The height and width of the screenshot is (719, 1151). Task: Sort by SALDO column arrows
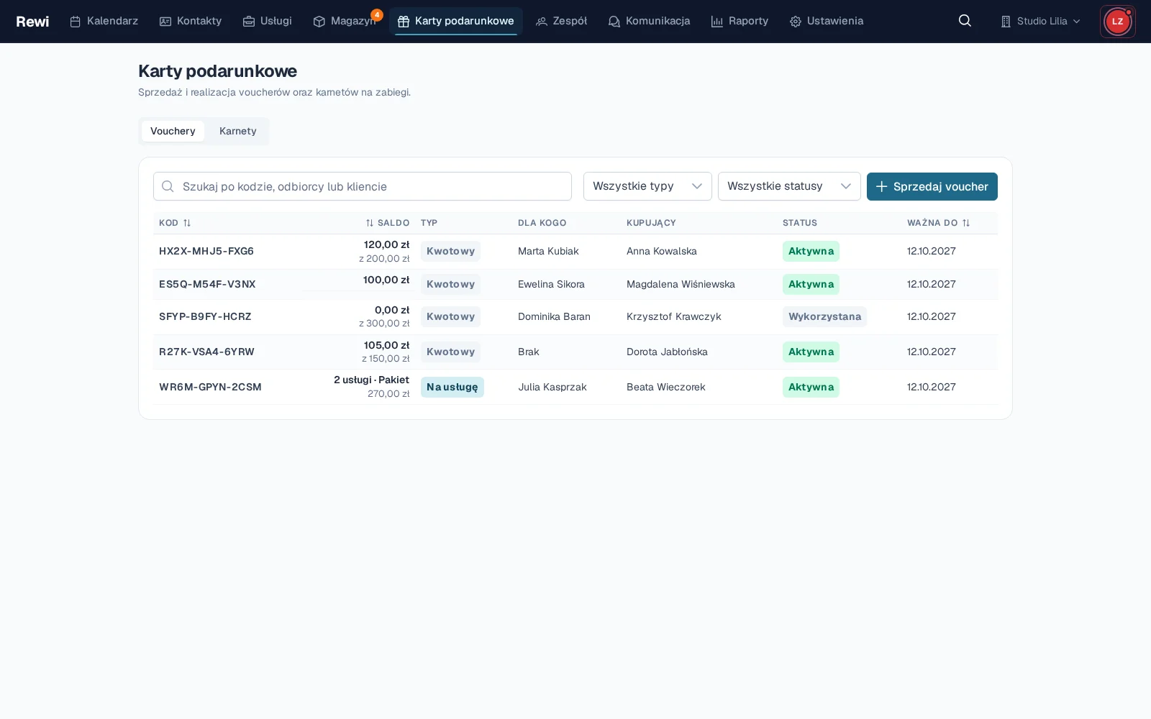pyautogui.click(x=370, y=223)
